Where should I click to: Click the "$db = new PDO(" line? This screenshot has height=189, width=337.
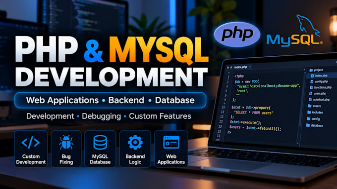247,81
